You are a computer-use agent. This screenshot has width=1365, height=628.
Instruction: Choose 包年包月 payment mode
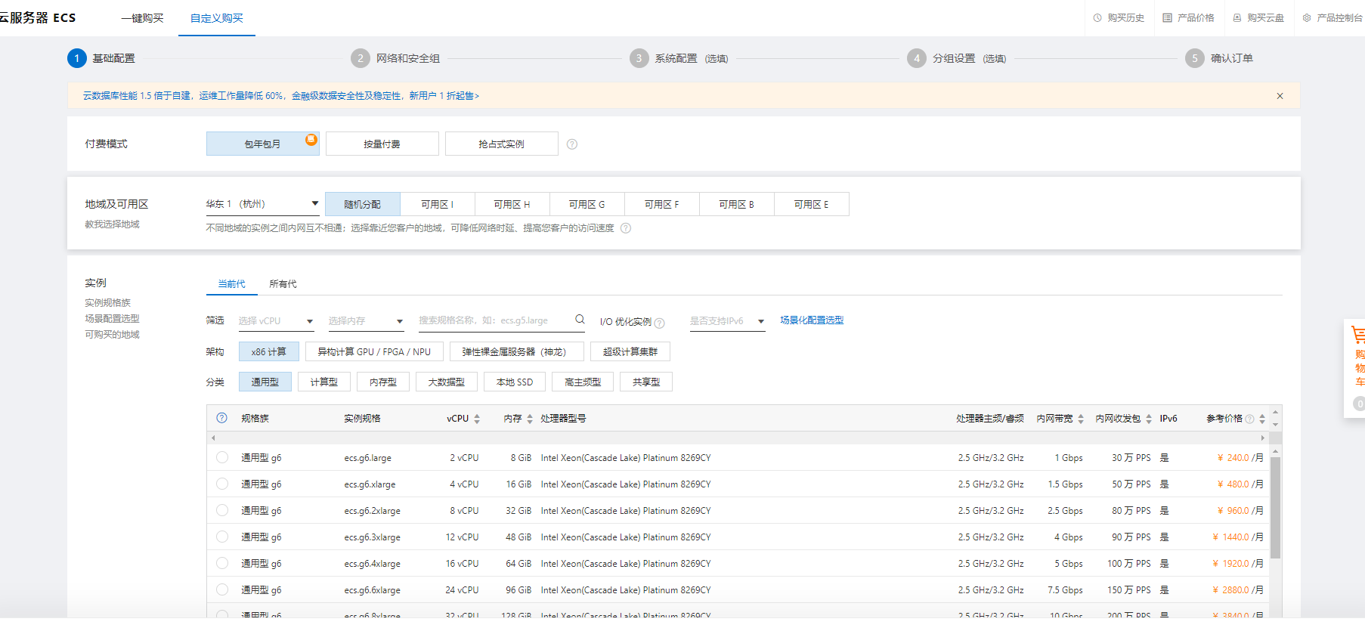(x=262, y=144)
